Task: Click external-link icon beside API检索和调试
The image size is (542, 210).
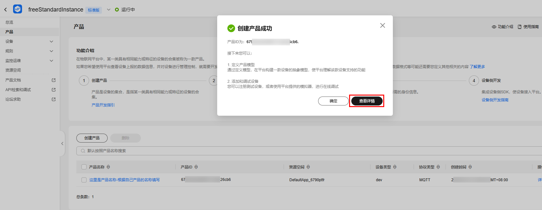Action: [54, 90]
